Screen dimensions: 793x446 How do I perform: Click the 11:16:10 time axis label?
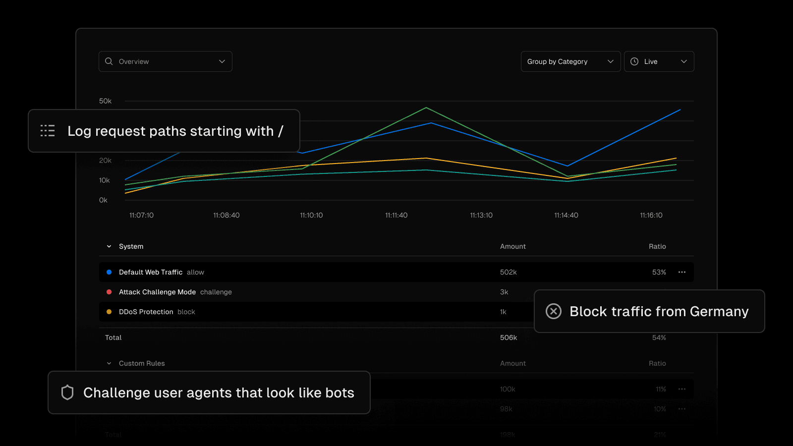click(651, 215)
